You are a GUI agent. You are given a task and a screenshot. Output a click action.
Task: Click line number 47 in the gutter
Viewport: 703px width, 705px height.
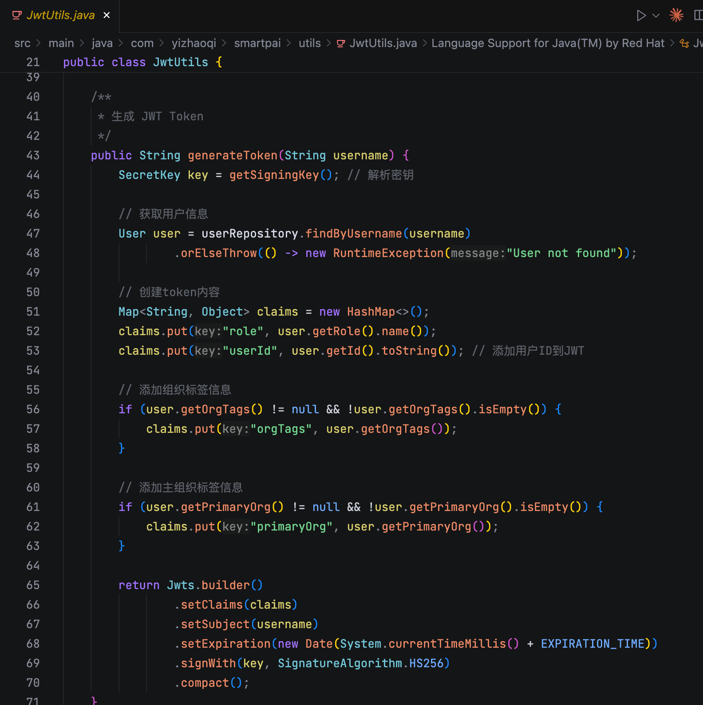click(33, 234)
